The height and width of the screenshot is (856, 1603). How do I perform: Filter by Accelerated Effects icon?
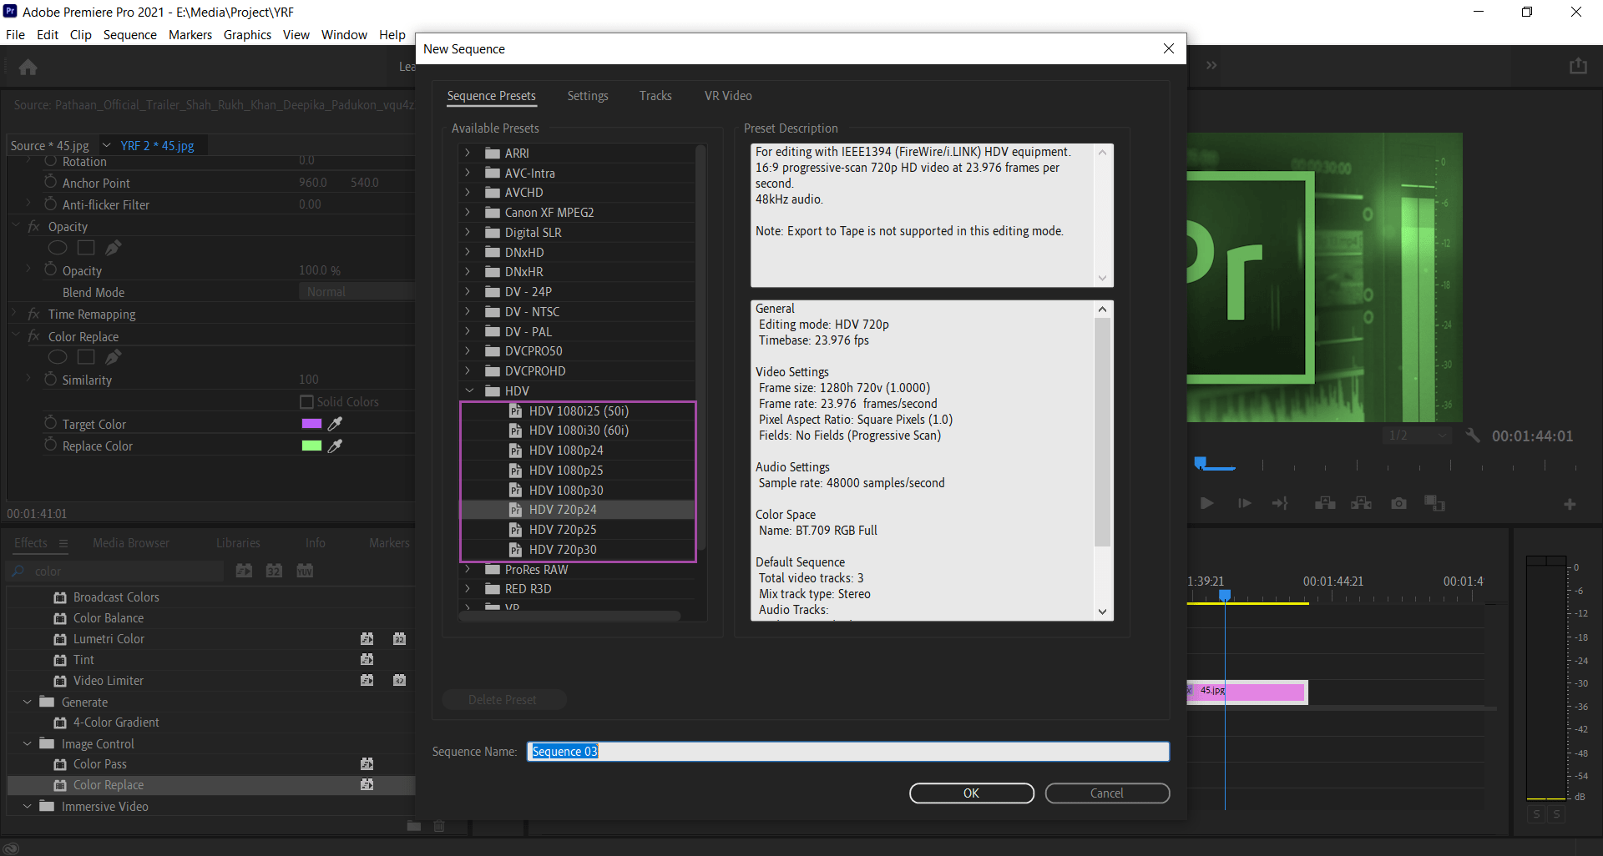244,571
